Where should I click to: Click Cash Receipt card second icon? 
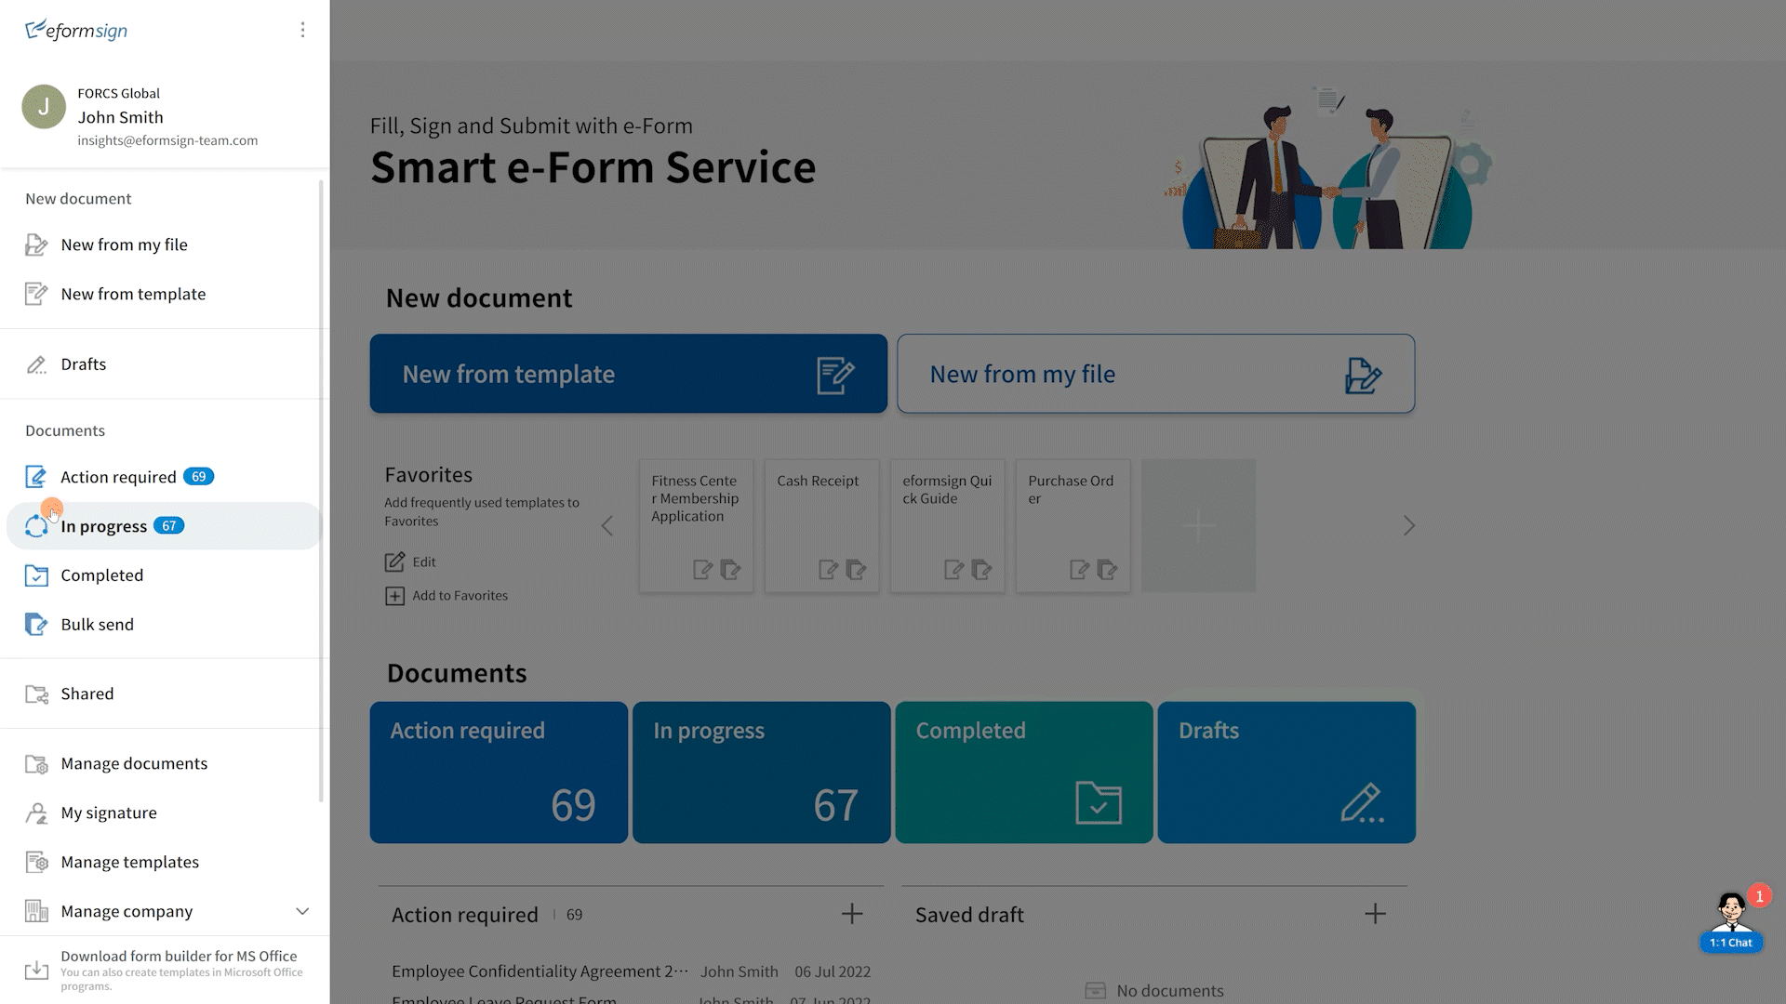856,570
